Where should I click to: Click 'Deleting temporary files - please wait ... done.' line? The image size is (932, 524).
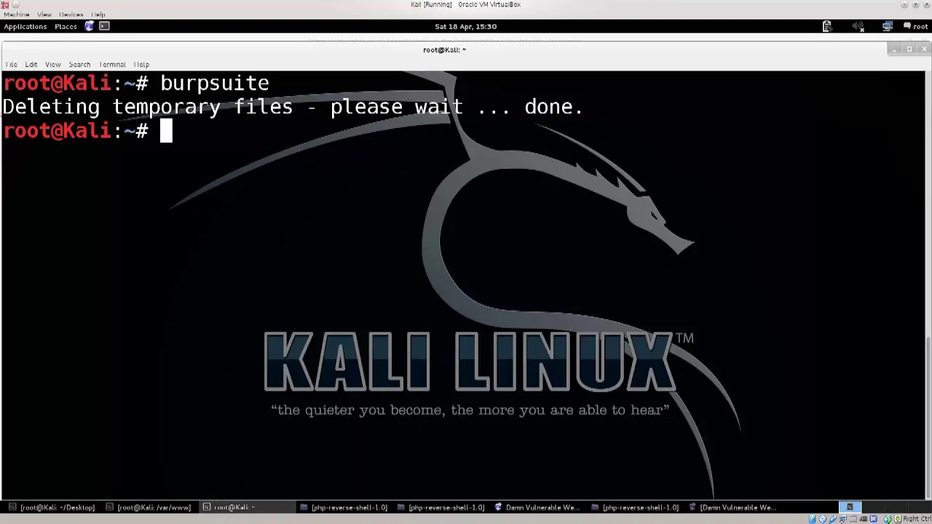(x=293, y=107)
